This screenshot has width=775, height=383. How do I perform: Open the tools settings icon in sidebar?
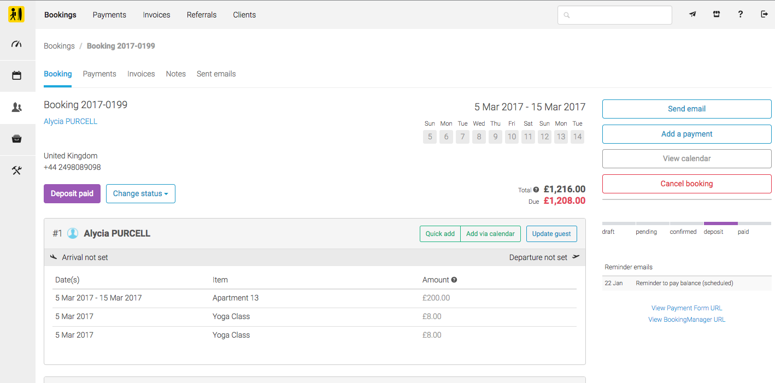click(x=16, y=171)
